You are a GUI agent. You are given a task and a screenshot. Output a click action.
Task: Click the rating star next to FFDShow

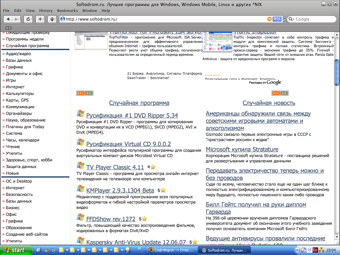coord(144,219)
